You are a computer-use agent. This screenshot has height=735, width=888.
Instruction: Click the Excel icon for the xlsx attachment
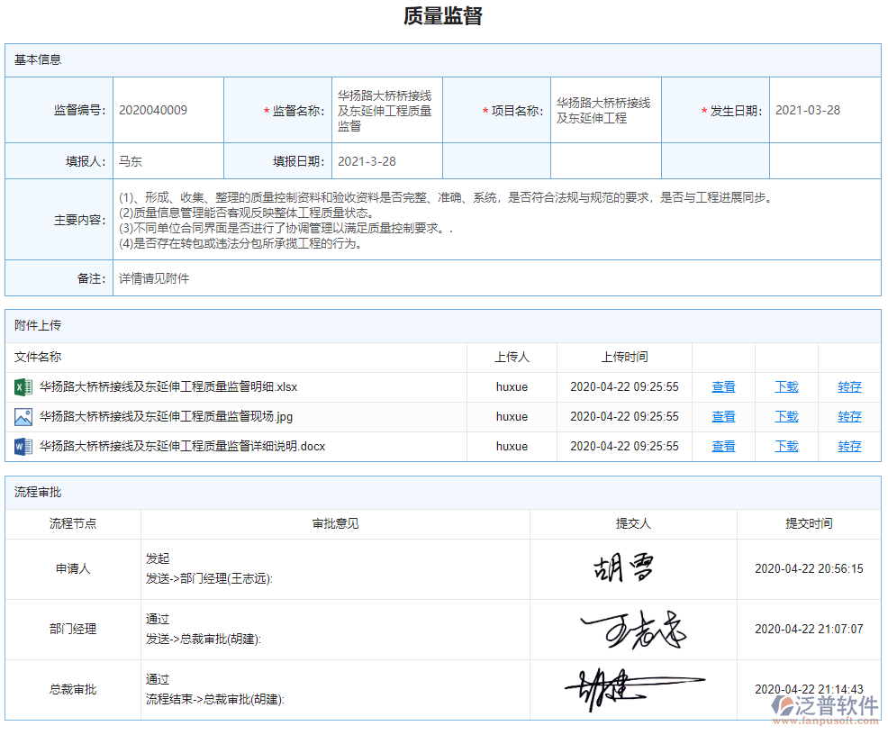coord(23,387)
